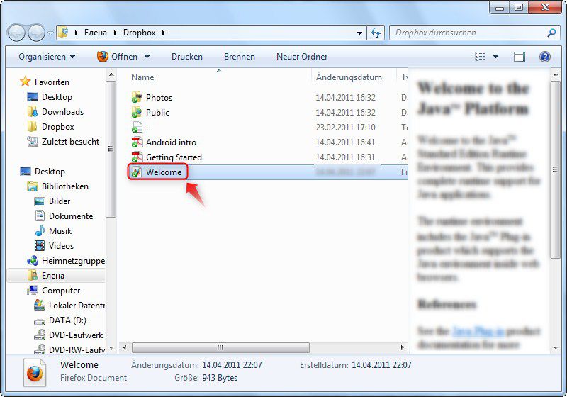Click Brennen in the toolbar

click(240, 57)
